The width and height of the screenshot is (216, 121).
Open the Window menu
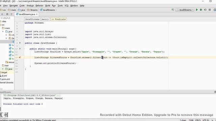coord(74,6)
